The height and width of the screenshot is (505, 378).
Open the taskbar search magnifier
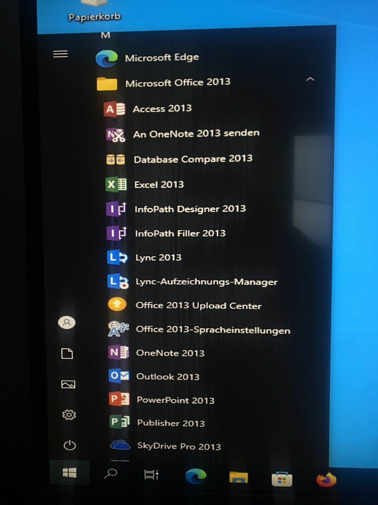pyautogui.click(x=110, y=473)
